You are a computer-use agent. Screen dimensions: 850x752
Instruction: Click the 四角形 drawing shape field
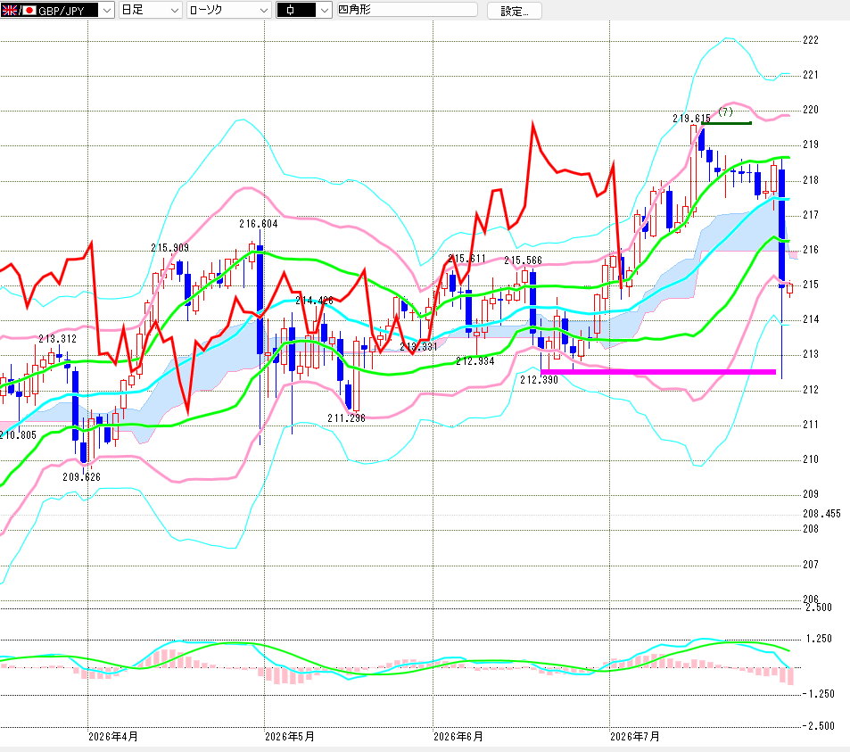[x=407, y=10]
